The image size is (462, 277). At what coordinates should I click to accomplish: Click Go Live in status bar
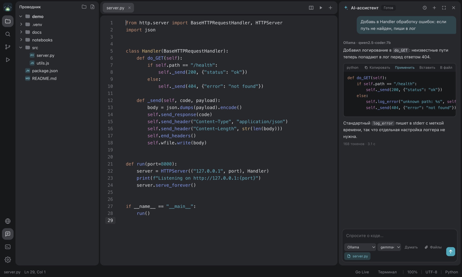[362, 272]
